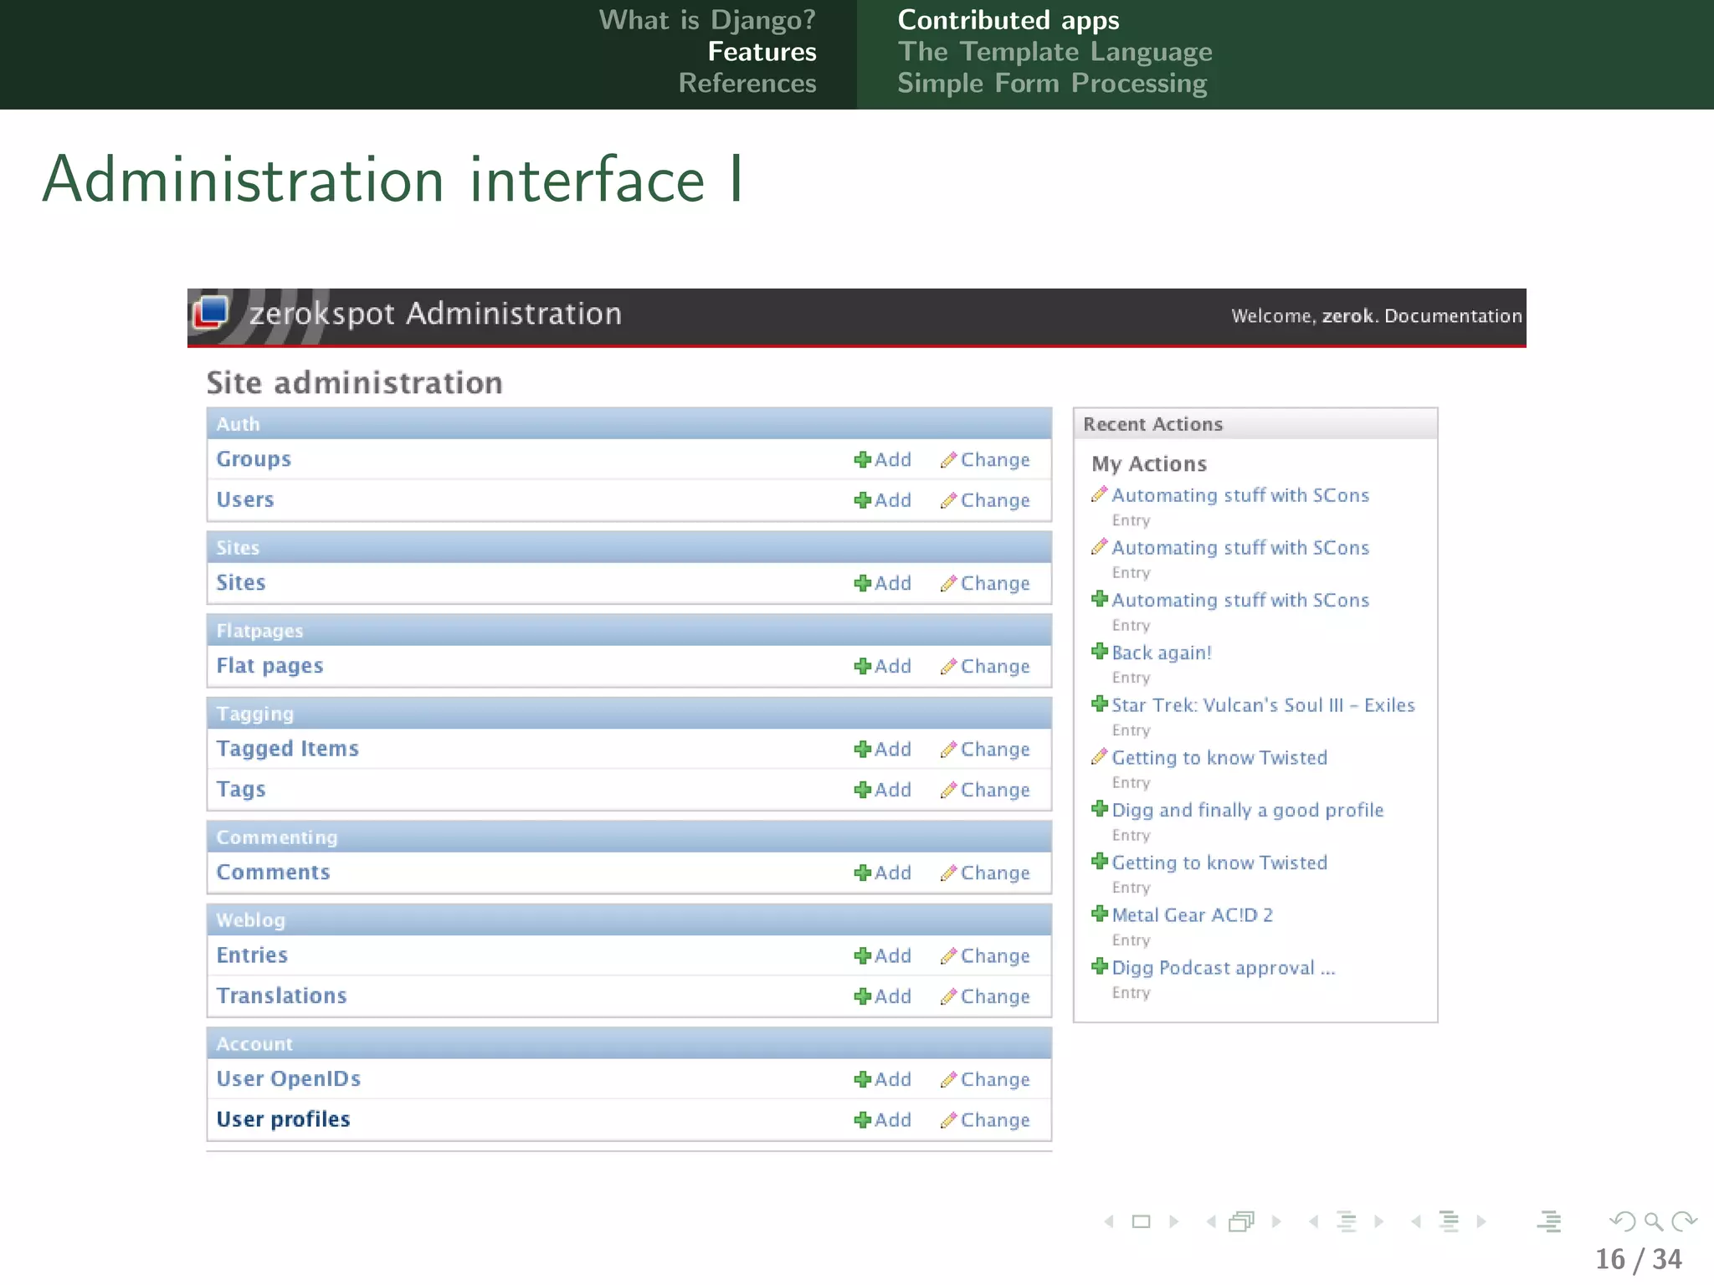
Task: Click the plus icon beside Back again!
Action: tap(1100, 651)
